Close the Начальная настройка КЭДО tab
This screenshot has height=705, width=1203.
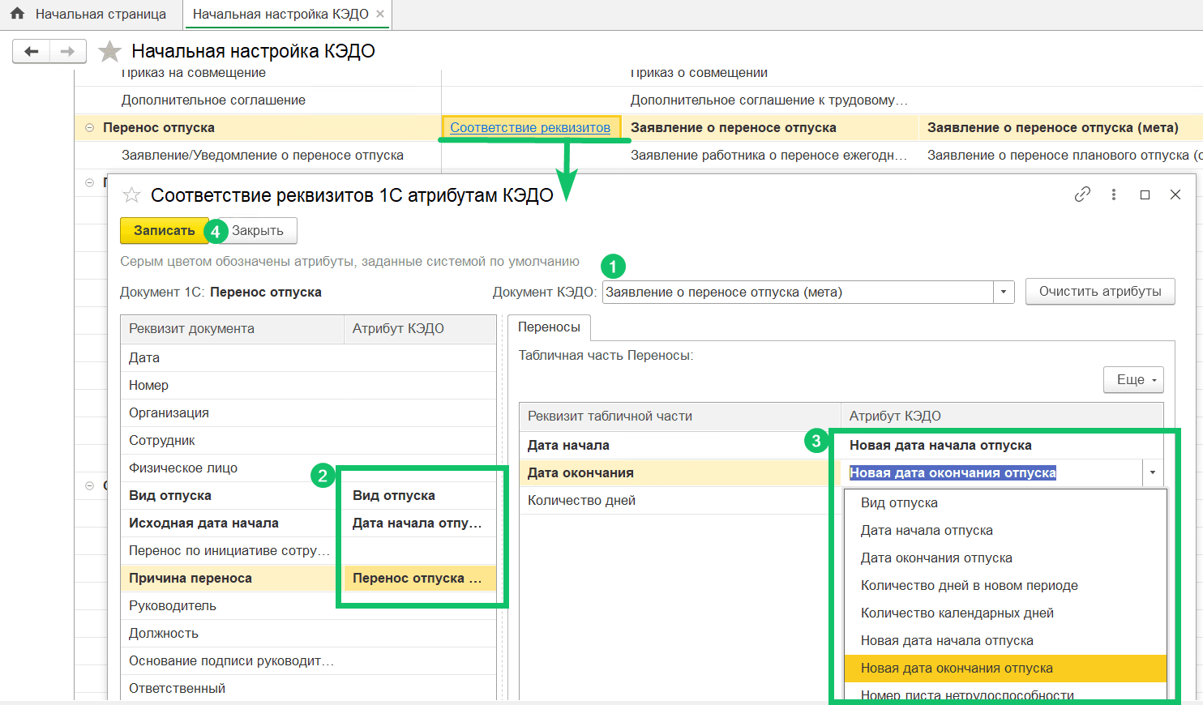point(380,14)
